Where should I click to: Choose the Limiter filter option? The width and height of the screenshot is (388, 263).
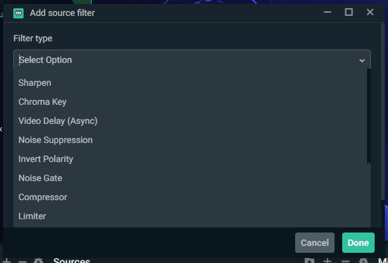(192, 216)
